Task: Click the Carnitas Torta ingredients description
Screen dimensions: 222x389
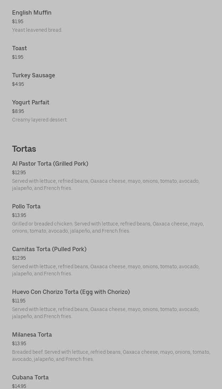Action: [106, 270]
